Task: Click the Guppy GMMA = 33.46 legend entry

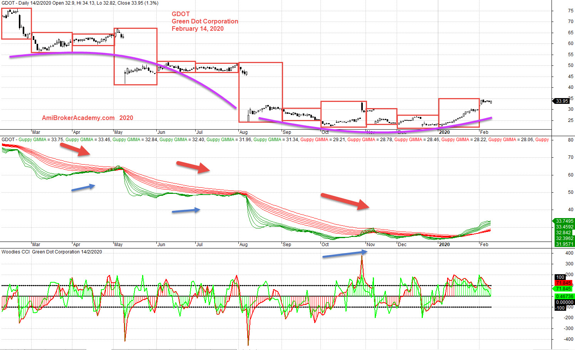Action: pyautogui.click(x=88, y=140)
